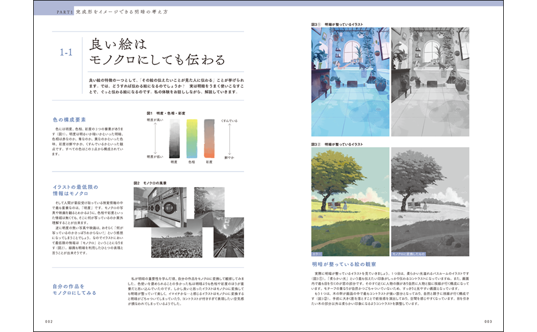Select the grayscale tree landscape illustration
The image size is (537, 332).
430,202
